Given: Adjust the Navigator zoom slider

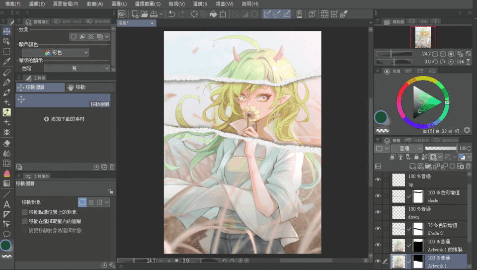Looking at the screenshot, I should 394,54.
